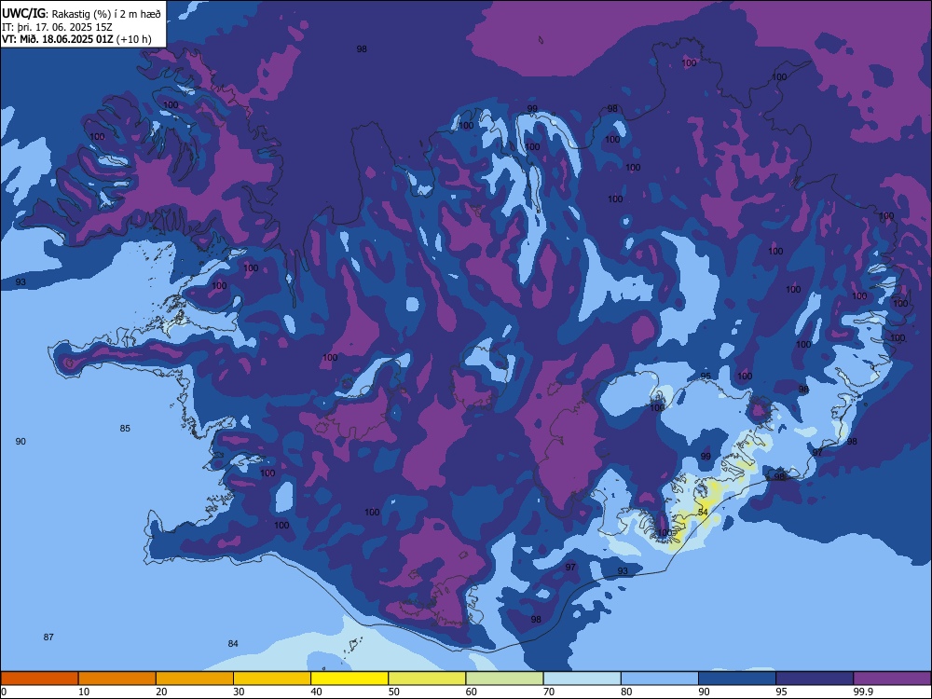The image size is (932, 699).
Task: Click the legend scale label '99.9'
Action: coord(863,692)
